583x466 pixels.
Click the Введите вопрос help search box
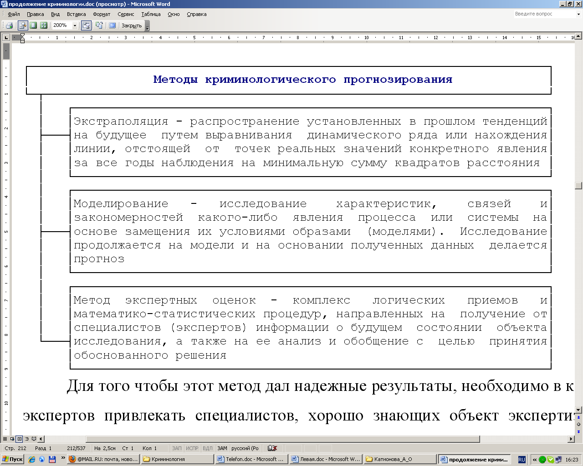coord(544,14)
